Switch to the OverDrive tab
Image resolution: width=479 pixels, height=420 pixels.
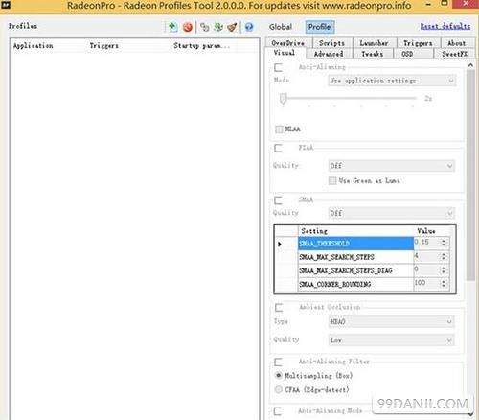(287, 43)
